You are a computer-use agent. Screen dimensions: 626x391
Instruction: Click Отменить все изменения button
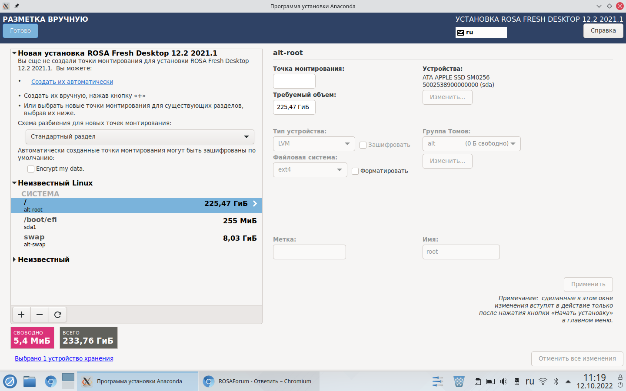[x=577, y=359]
